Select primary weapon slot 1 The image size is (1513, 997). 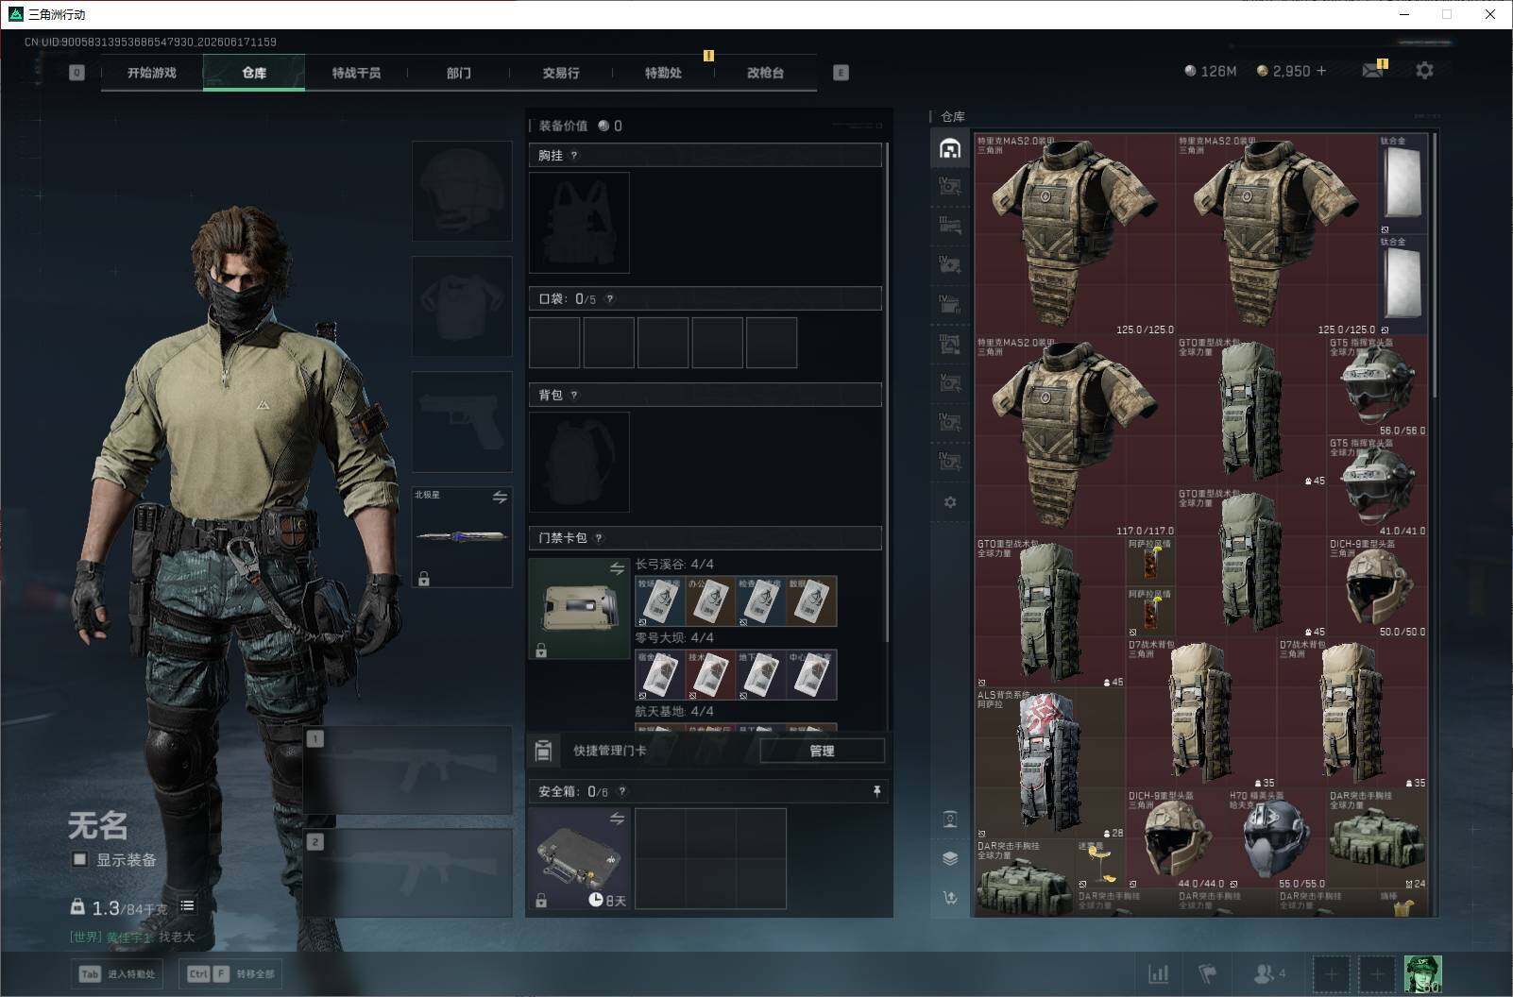408,769
